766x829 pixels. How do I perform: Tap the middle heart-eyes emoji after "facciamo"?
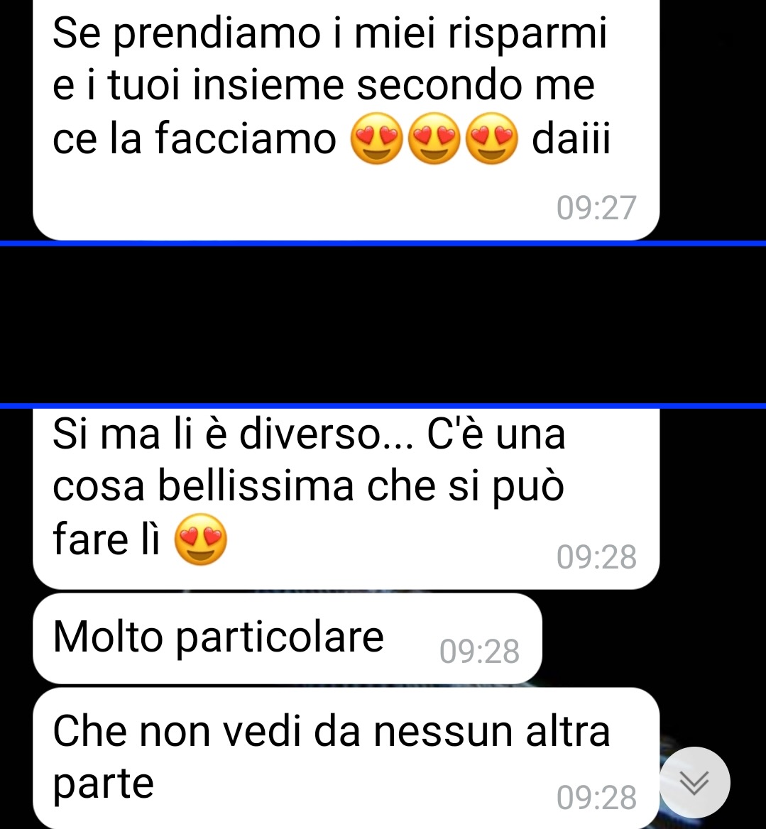coord(434,138)
